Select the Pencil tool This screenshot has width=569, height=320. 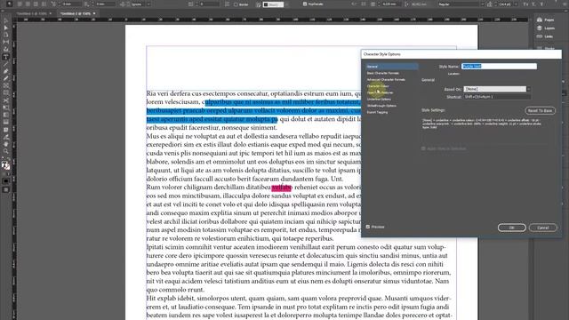(6, 79)
